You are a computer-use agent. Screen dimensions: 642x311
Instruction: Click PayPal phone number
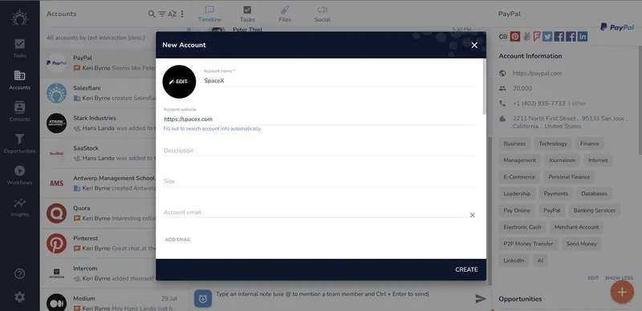point(538,103)
